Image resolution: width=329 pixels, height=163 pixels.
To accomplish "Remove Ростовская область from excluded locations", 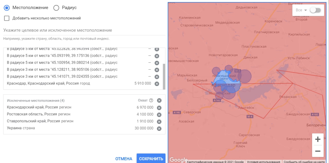I will [x=159, y=115].
